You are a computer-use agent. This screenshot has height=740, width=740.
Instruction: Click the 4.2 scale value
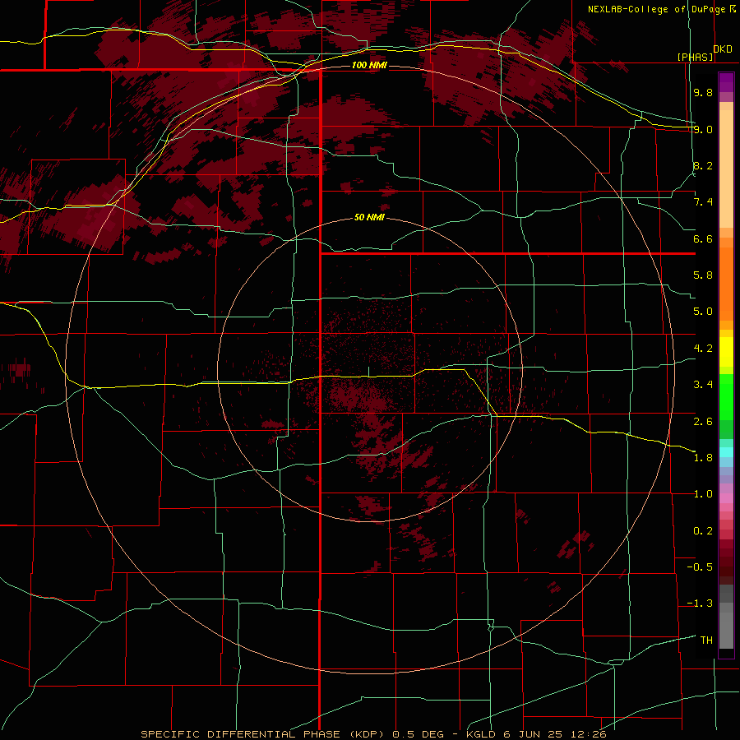coord(703,349)
